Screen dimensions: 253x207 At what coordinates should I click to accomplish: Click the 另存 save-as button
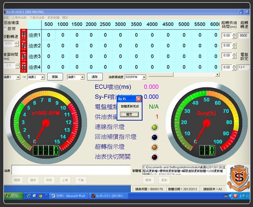coord(49,180)
